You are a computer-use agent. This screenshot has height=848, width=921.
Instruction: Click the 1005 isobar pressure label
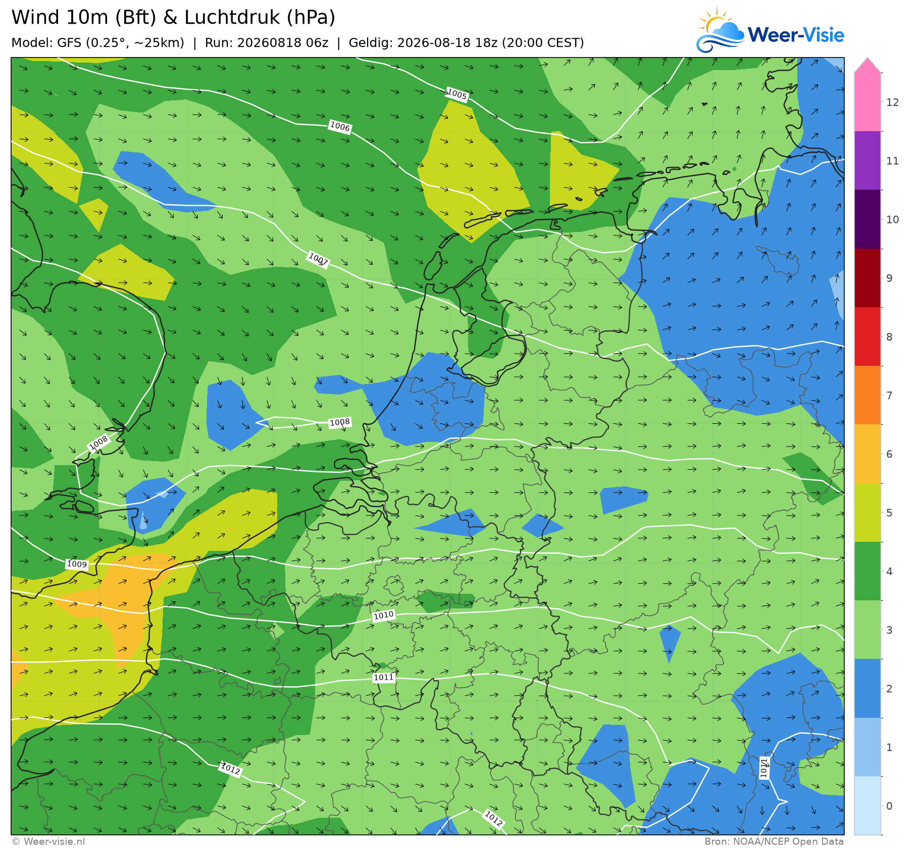click(x=457, y=94)
